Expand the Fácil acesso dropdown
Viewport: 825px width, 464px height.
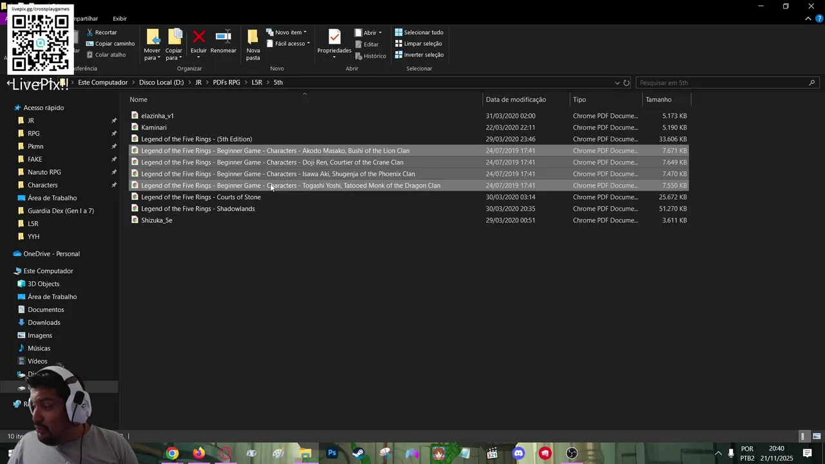[288, 44]
